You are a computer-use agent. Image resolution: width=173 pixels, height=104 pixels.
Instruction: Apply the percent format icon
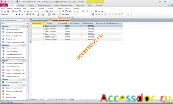point(96,14)
